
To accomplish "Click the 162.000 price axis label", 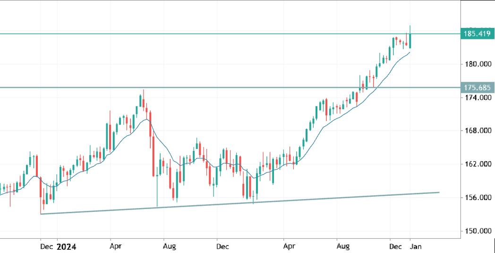I will 477,165.
